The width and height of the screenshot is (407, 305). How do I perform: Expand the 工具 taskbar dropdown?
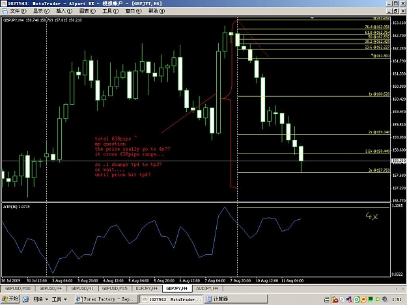[x=59, y=299]
